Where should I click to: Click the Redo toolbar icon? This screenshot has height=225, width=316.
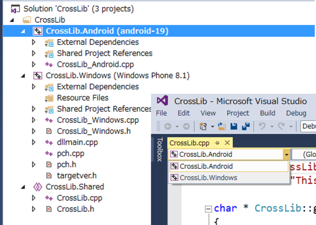pos(281,126)
